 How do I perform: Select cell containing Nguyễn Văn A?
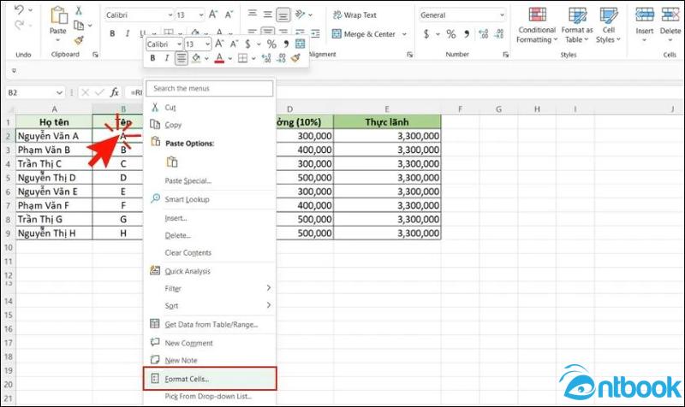click(x=54, y=136)
